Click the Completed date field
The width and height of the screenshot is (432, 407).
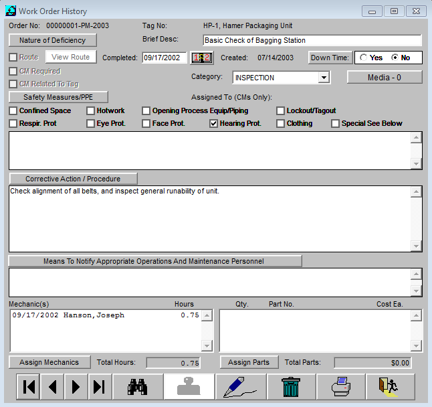[165, 58]
